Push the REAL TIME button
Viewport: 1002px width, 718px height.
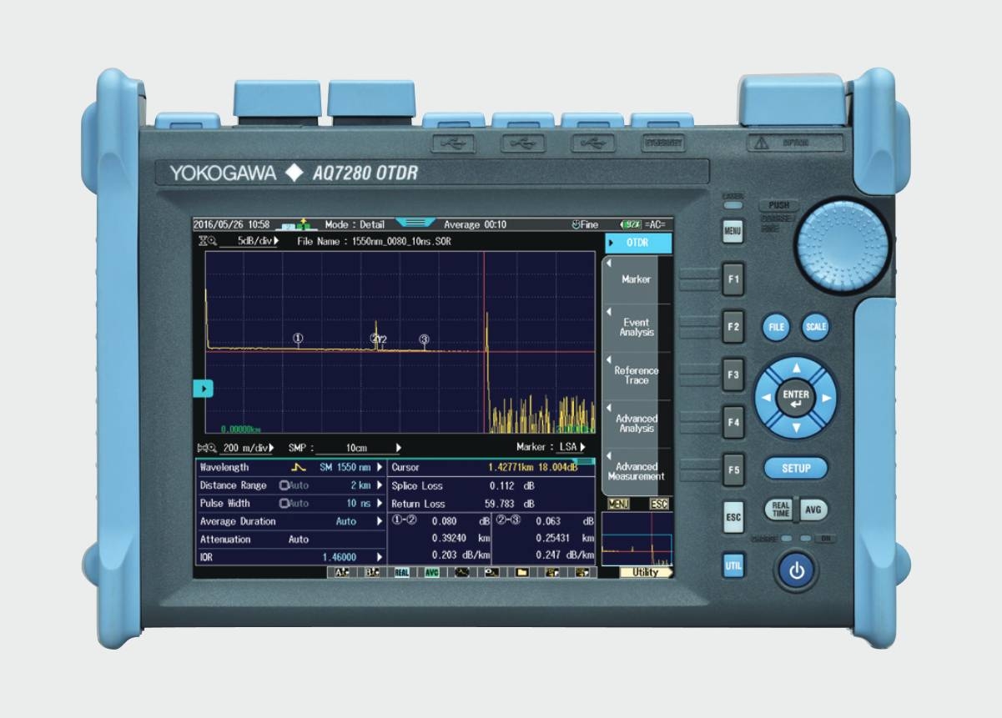780,510
